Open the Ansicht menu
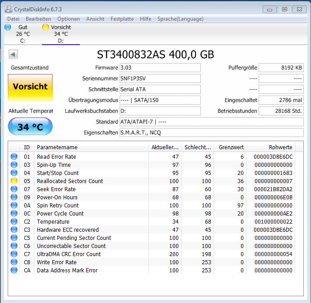The image size is (311, 303). click(95, 19)
